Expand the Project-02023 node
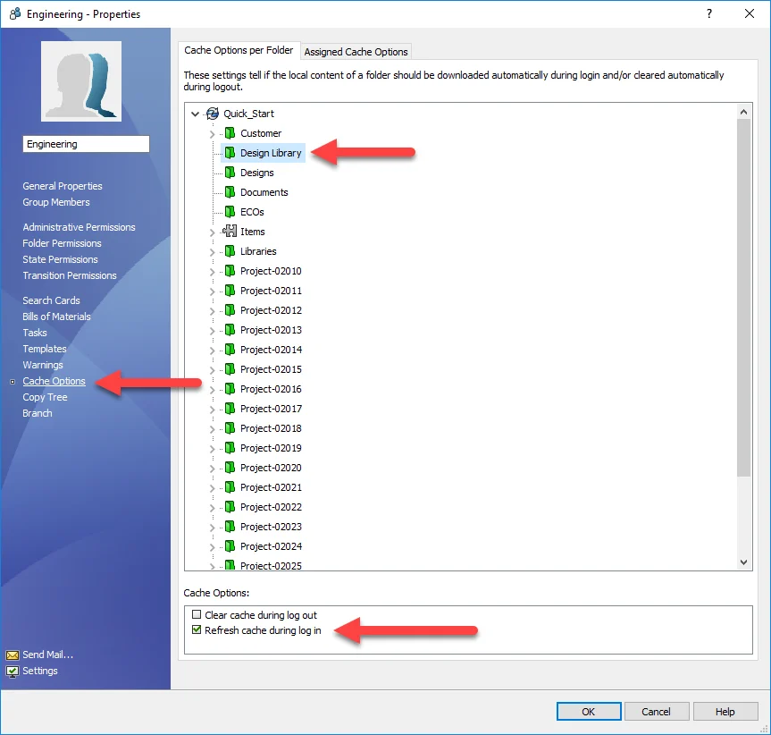 coord(212,528)
